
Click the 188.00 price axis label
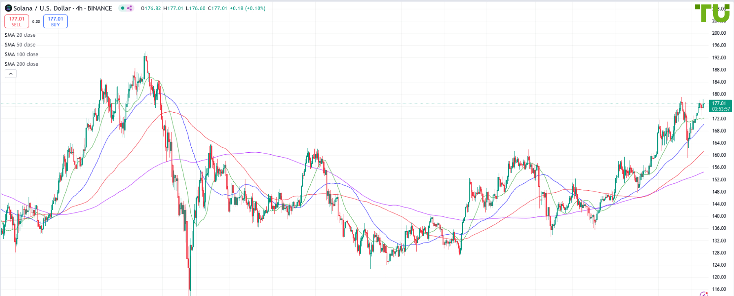(x=719, y=70)
